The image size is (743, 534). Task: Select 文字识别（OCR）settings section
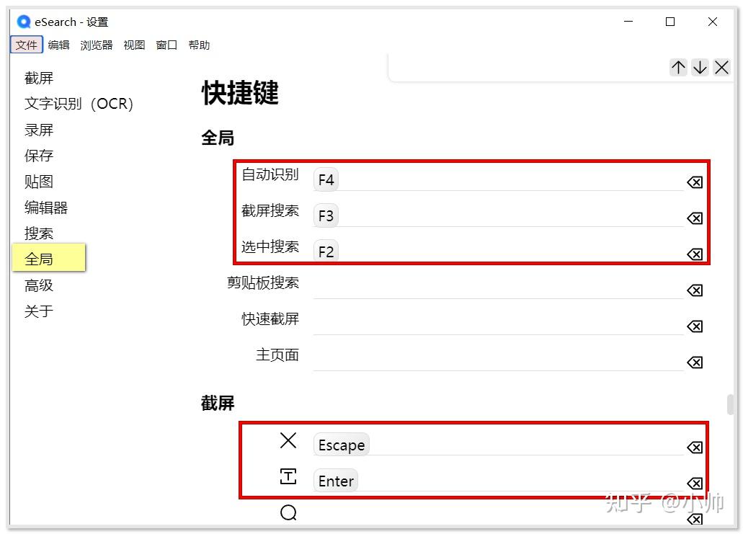click(x=79, y=103)
